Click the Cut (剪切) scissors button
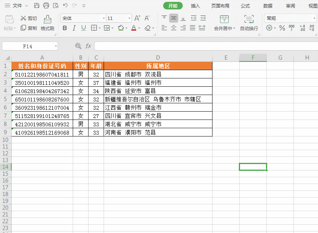Screen dimensions: 318x233 [29, 18]
